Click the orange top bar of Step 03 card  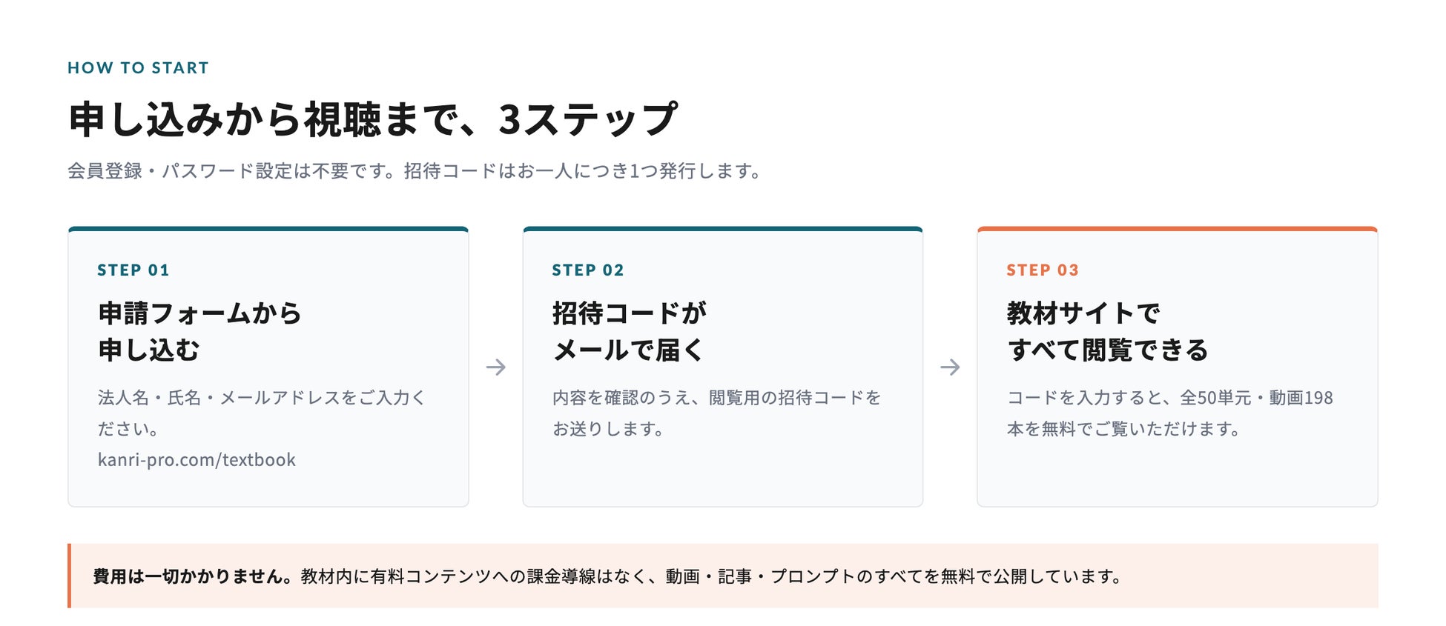click(1178, 229)
